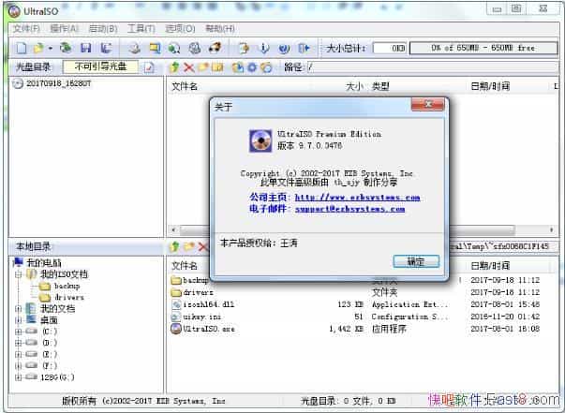Open the 工具(T) menu

click(141, 28)
